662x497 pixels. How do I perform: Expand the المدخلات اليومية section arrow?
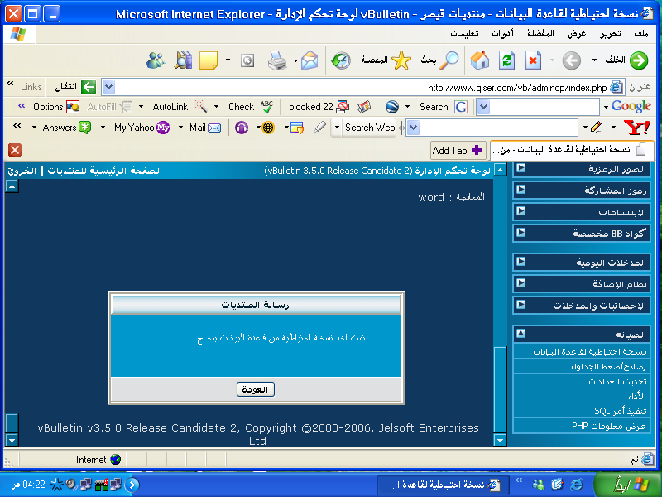pos(520,262)
